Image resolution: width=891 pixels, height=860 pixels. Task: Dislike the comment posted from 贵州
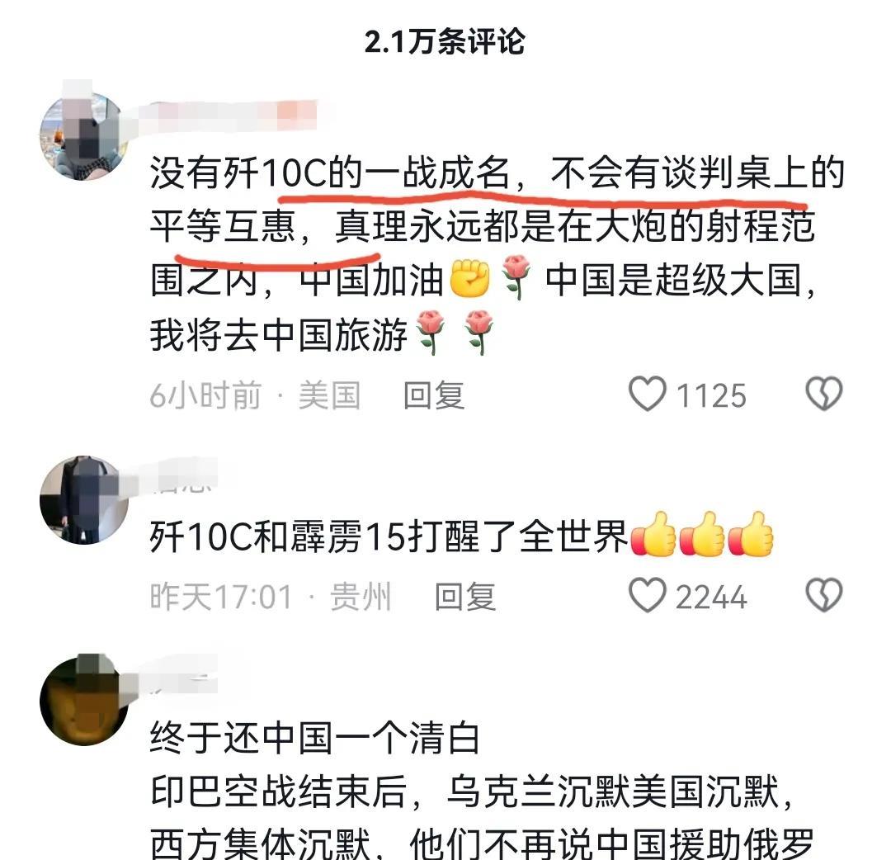823,595
